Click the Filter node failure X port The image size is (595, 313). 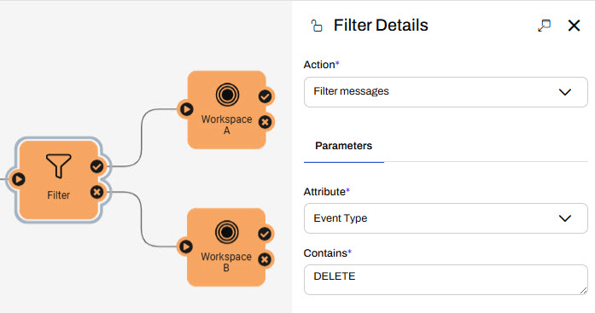pyautogui.click(x=96, y=192)
